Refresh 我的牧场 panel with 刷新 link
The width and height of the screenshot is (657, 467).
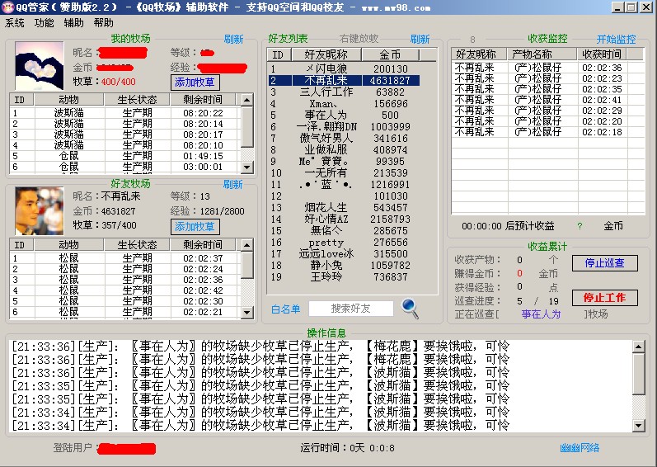click(x=233, y=39)
